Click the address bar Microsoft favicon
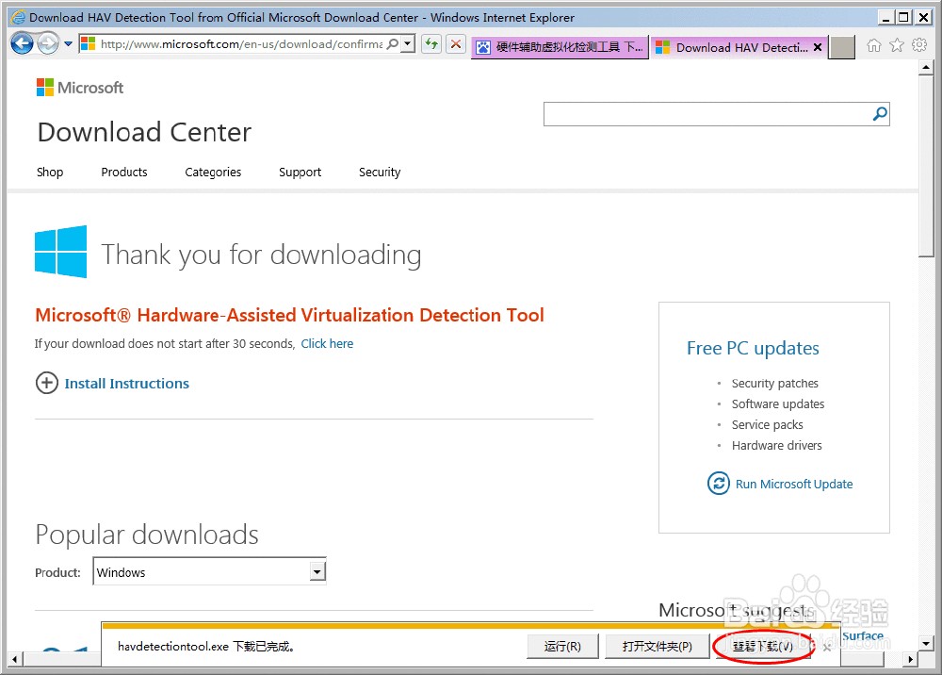The width and height of the screenshot is (942, 675). point(89,44)
